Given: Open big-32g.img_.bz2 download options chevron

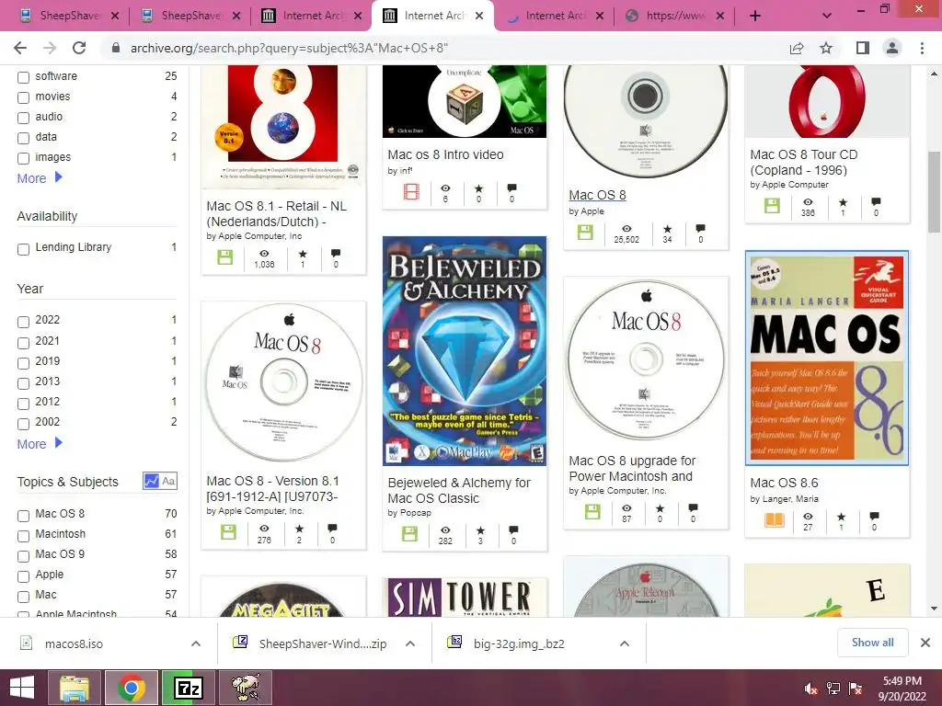Looking at the screenshot, I should [625, 643].
